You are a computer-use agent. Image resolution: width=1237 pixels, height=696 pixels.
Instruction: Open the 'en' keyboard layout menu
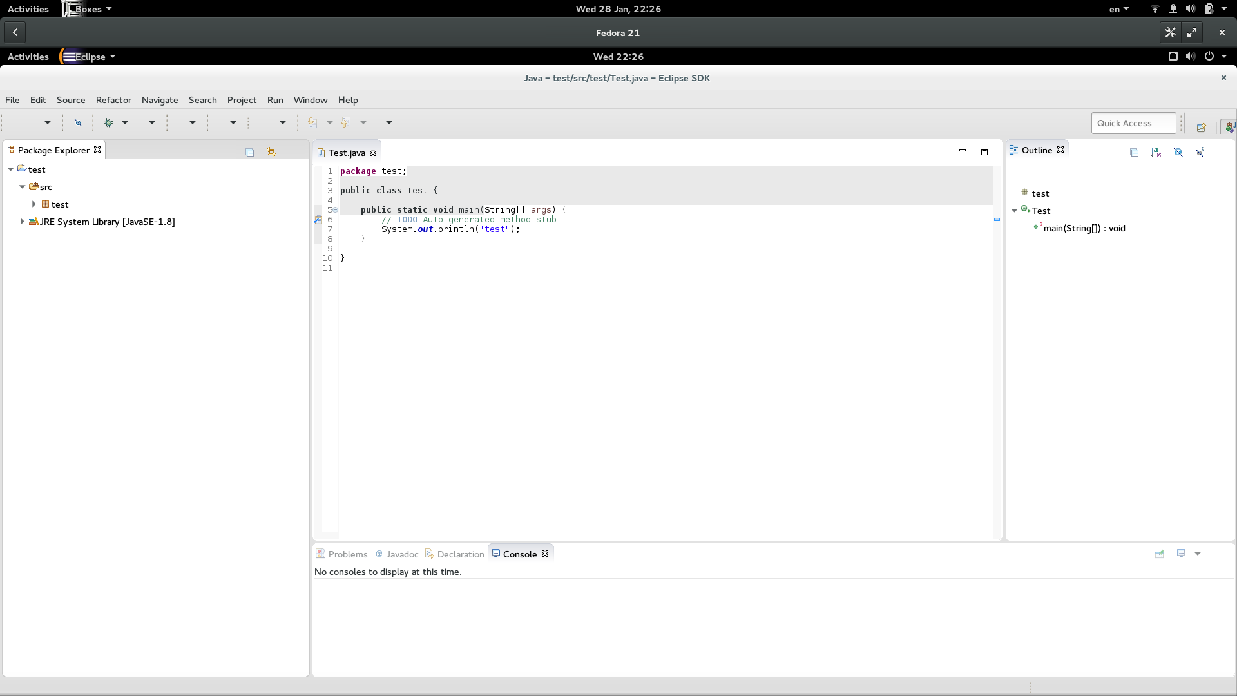[x=1118, y=9]
